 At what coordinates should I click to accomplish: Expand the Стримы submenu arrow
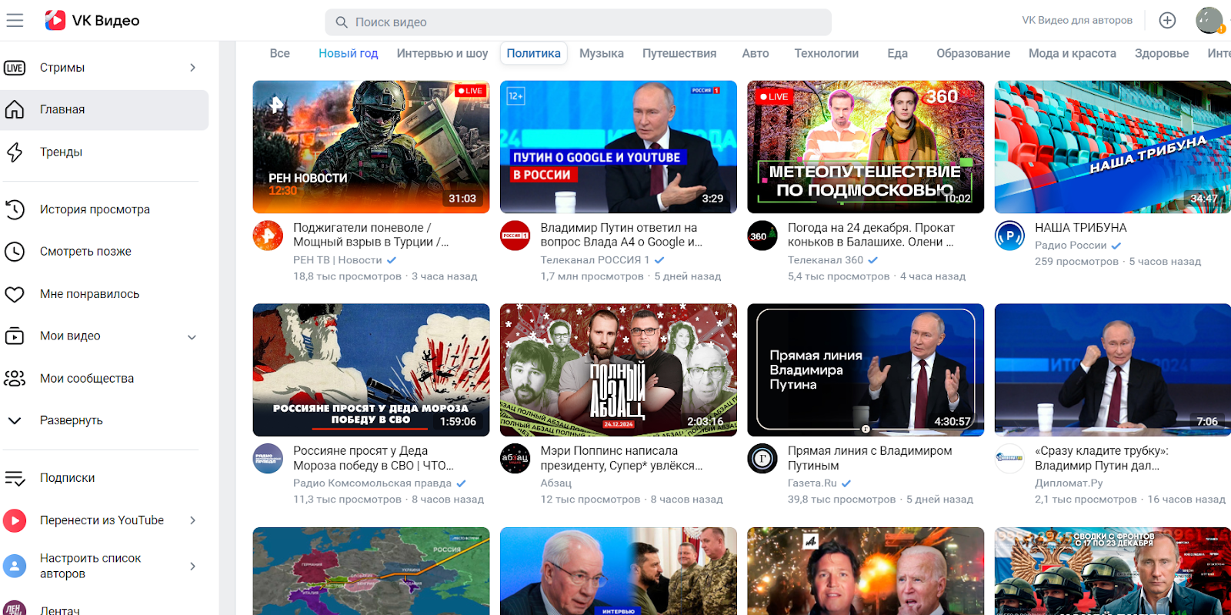[193, 68]
